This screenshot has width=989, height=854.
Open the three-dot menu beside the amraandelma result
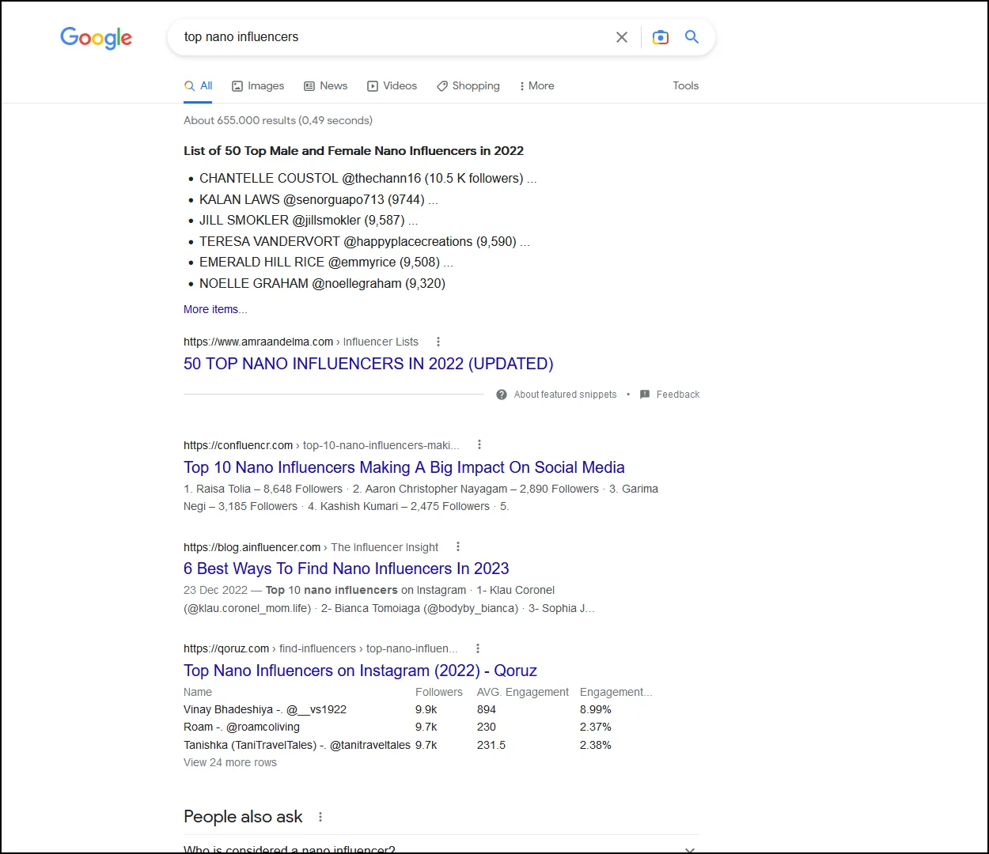(438, 341)
